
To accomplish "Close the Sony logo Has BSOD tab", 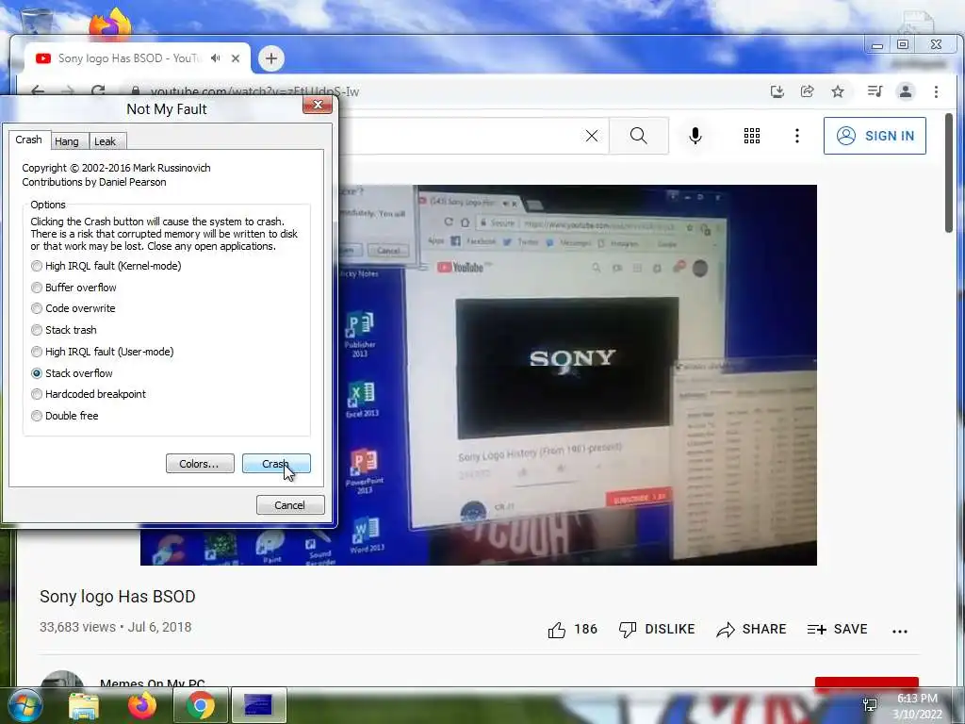I will 235,58.
